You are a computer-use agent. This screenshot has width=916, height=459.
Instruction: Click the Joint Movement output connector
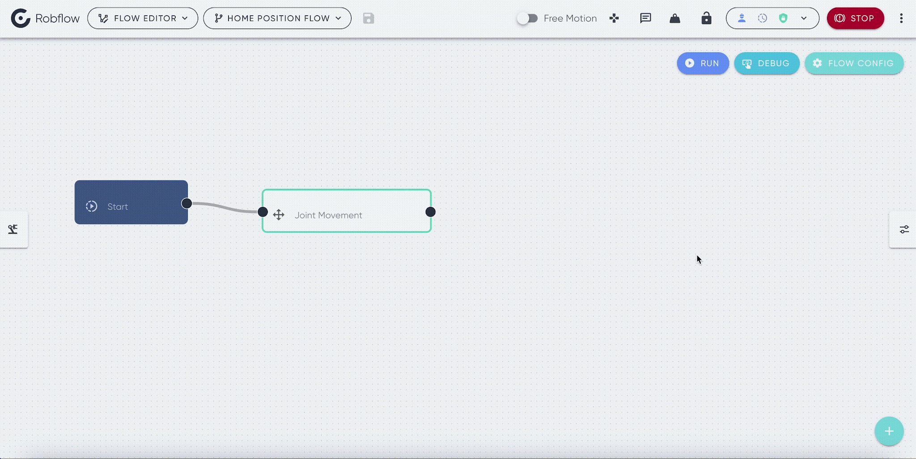430,212
